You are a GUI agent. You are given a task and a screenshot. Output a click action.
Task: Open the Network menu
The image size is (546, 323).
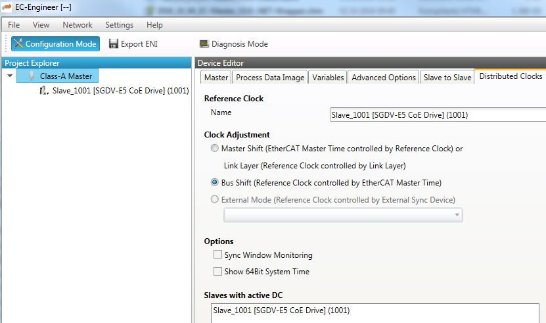[x=78, y=25]
